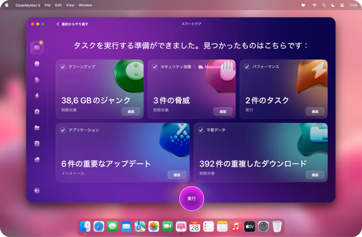The image size is (362, 237).
Task: Click the 7:40 clock
Action: [x=353, y=5]
